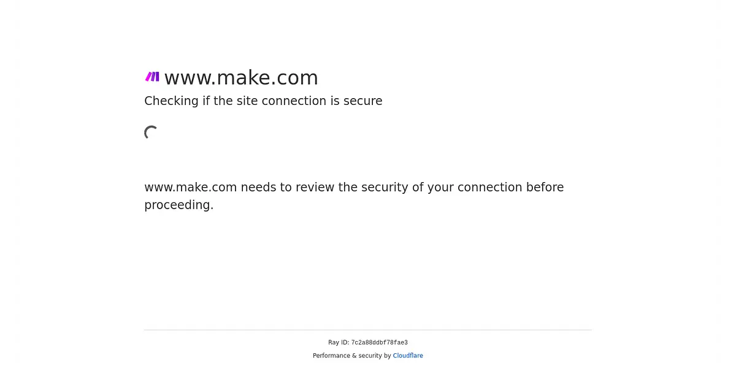736x368 pixels.
Task: Click the word 'security' in the body paragraph
Action: (x=383, y=188)
